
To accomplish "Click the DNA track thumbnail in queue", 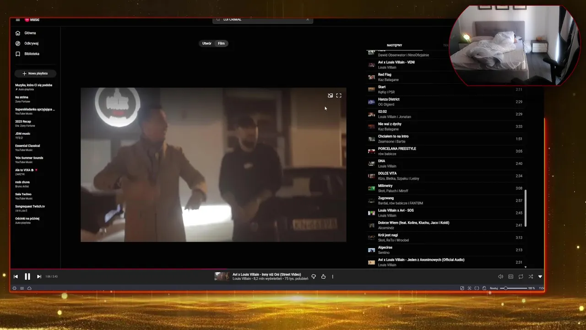I will click(x=371, y=164).
